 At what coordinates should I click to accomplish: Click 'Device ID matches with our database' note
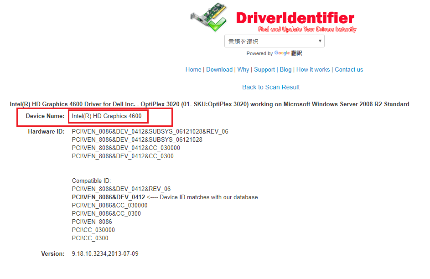209,197
